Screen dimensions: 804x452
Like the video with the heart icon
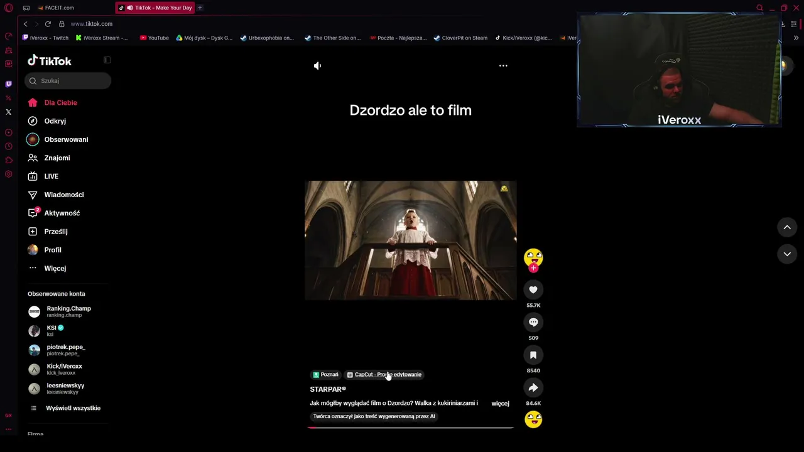tap(533, 289)
